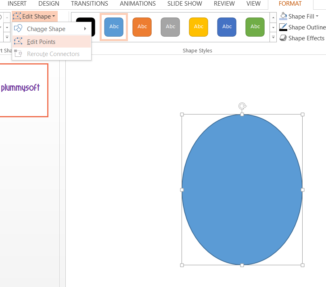Click the oval's bottom-left corner handle
This screenshot has height=287, width=326.
click(x=182, y=265)
